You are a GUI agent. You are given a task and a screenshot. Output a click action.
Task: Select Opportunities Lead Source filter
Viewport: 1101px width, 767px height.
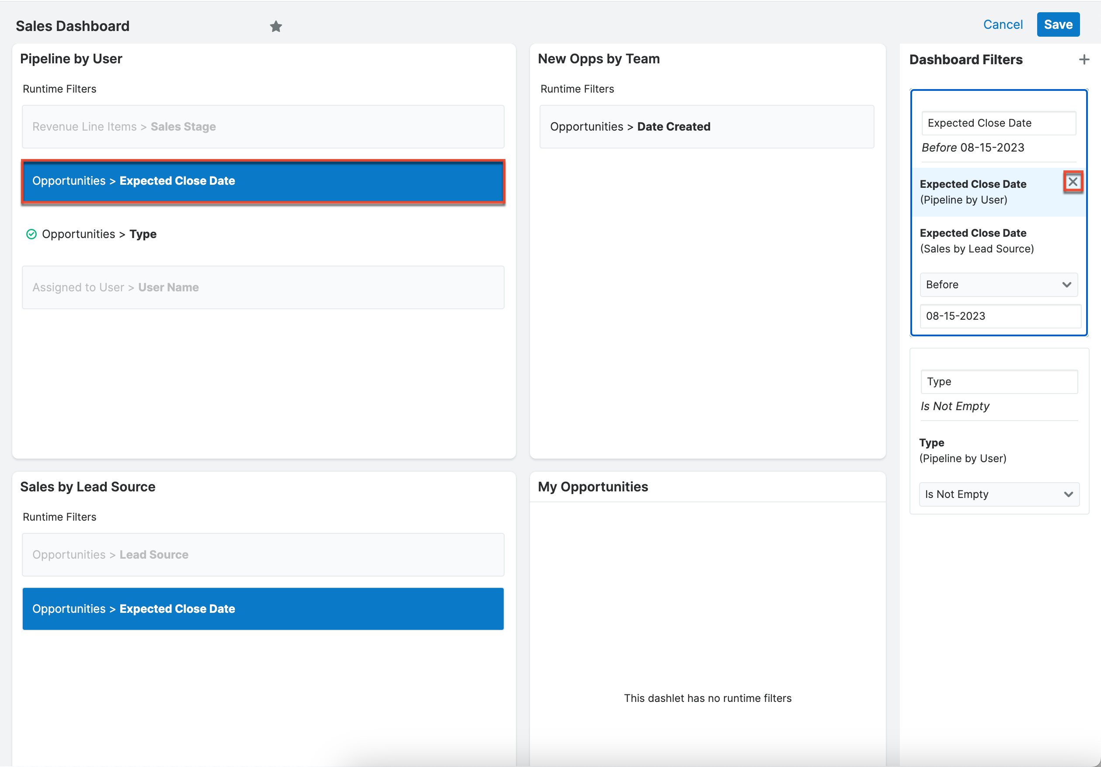pyautogui.click(x=263, y=554)
